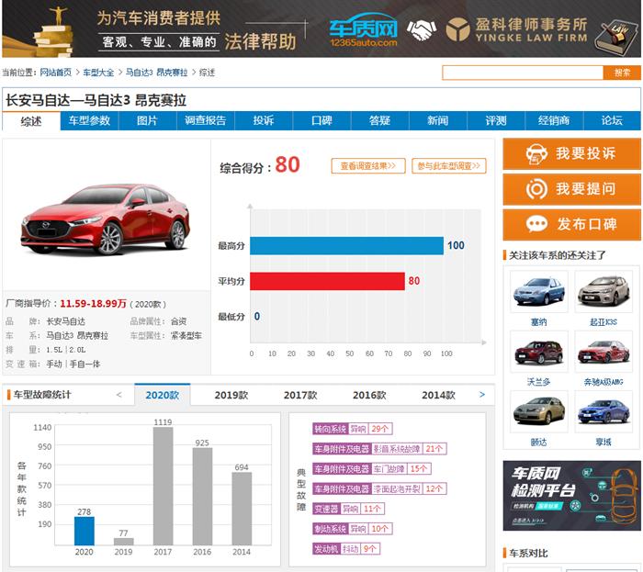
Task: Click the 沃兰多 text link
Action: [539, 382]
